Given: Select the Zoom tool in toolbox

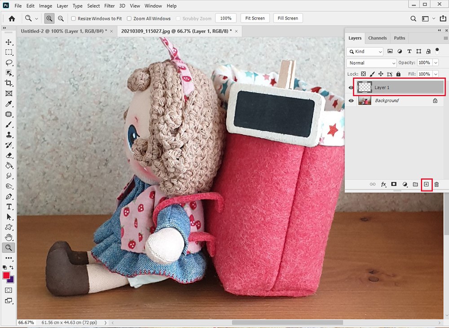Looking at the screenshot, I should [x=9, y=248].
